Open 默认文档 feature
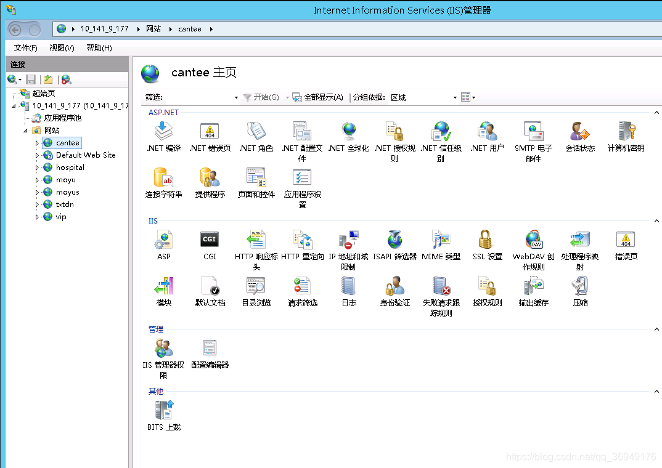The height and width of the screenshot is (468, 662). tap(210, 291)
